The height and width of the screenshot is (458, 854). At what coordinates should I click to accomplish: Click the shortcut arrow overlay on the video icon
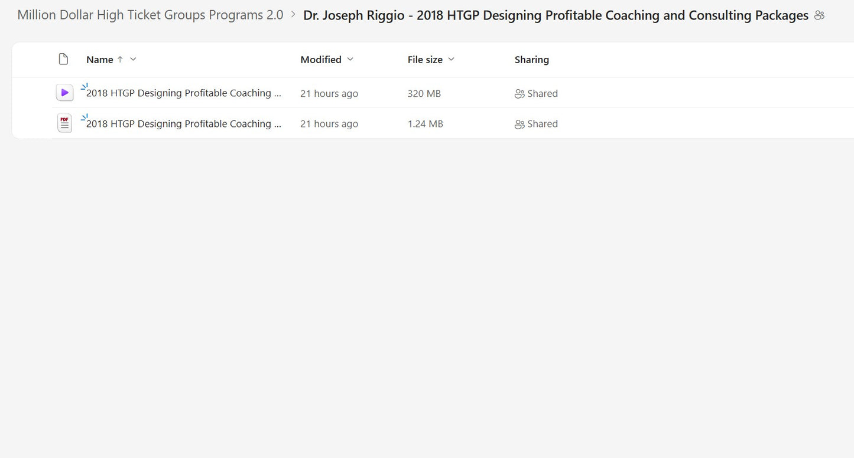point(83,86)
